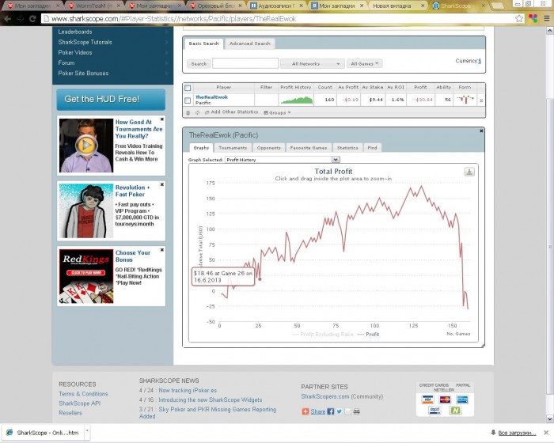The width and height of the screenshot is (554, 443).
Task: Expand Poker Videos sidebar item
Action: [112, 52]
